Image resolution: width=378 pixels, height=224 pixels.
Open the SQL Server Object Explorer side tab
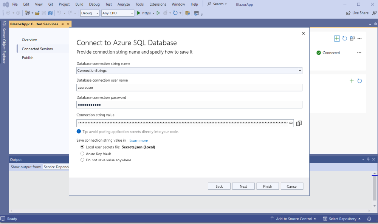(4, 42)
